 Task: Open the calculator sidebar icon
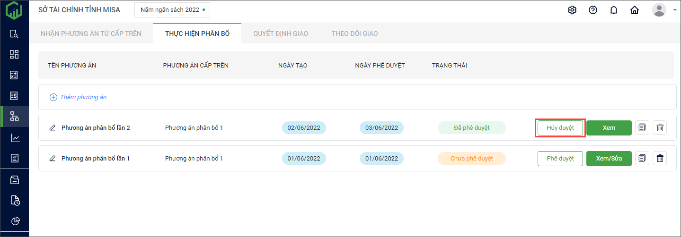pos(14,75)
